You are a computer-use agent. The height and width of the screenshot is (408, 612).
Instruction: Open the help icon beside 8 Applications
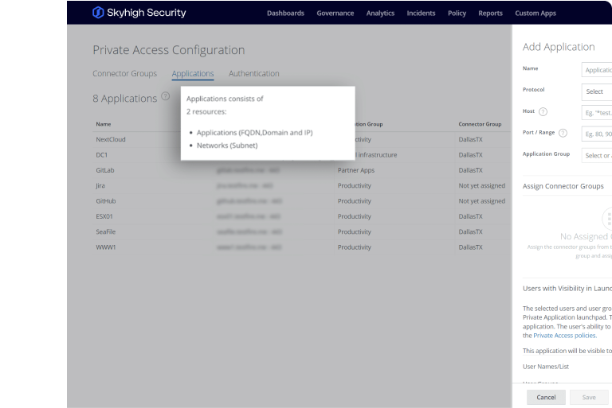point(166,96)
